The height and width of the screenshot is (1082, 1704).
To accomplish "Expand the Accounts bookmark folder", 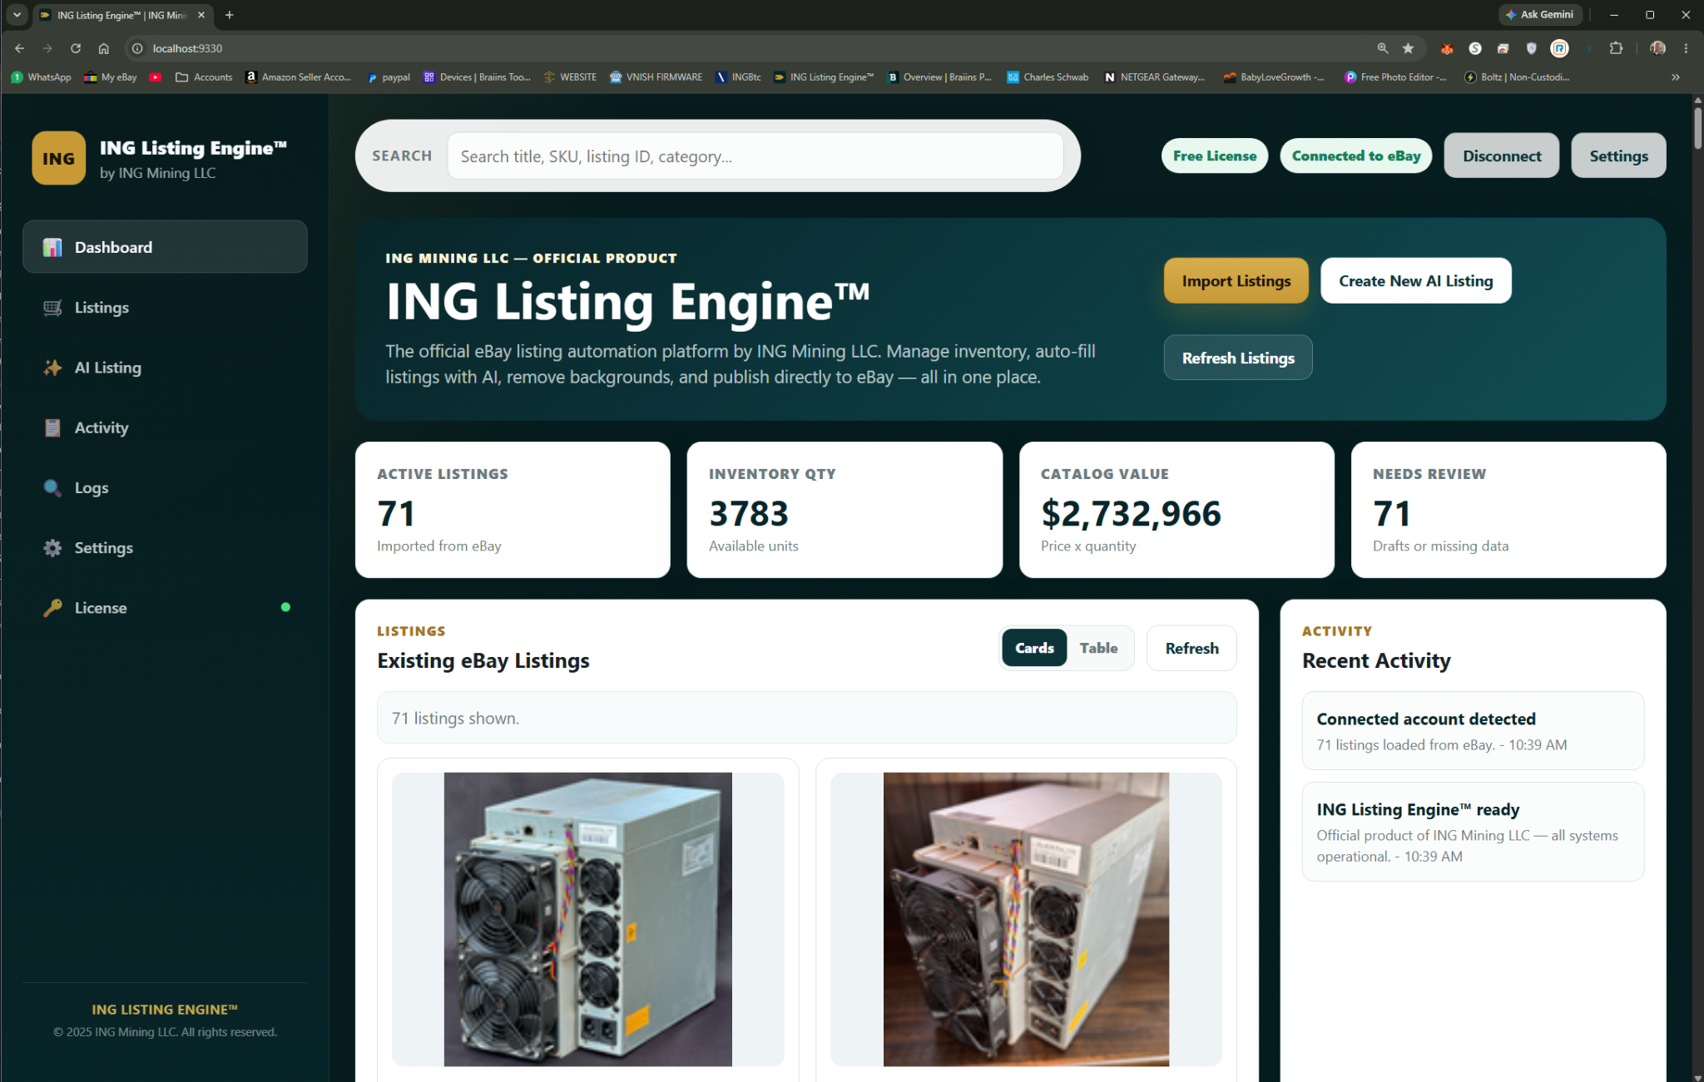I will [x=204, y=77].
